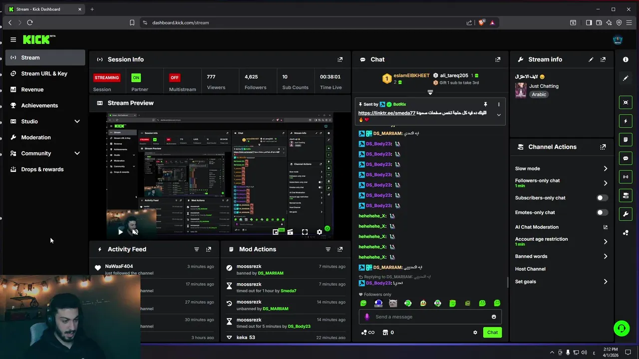Open the Revenue page
This screenshot has width=639, height=359.
click(x=45, y=90)
